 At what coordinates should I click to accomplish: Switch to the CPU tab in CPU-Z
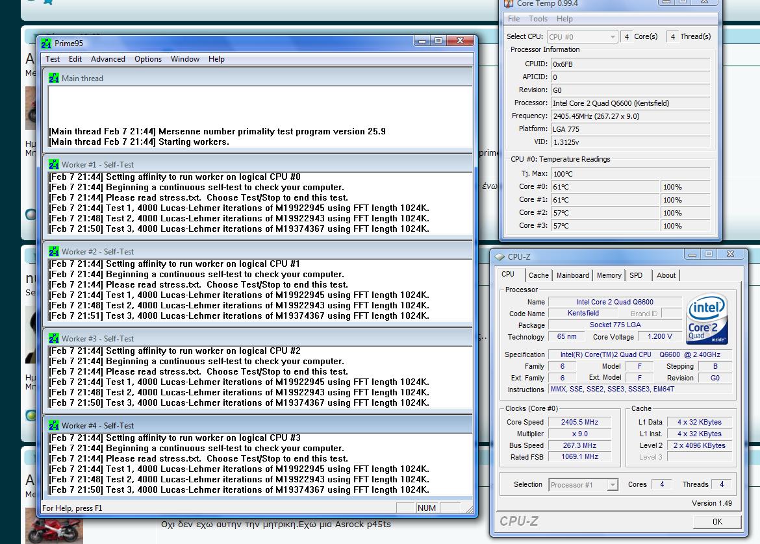508,274
